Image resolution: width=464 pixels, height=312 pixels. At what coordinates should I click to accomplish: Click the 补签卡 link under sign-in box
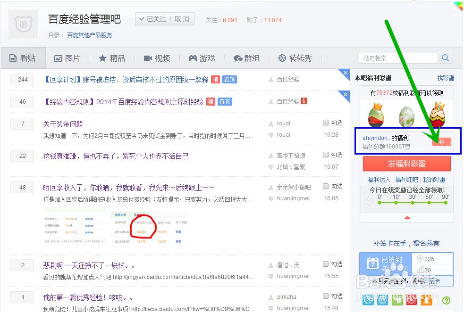coord(432,281)
